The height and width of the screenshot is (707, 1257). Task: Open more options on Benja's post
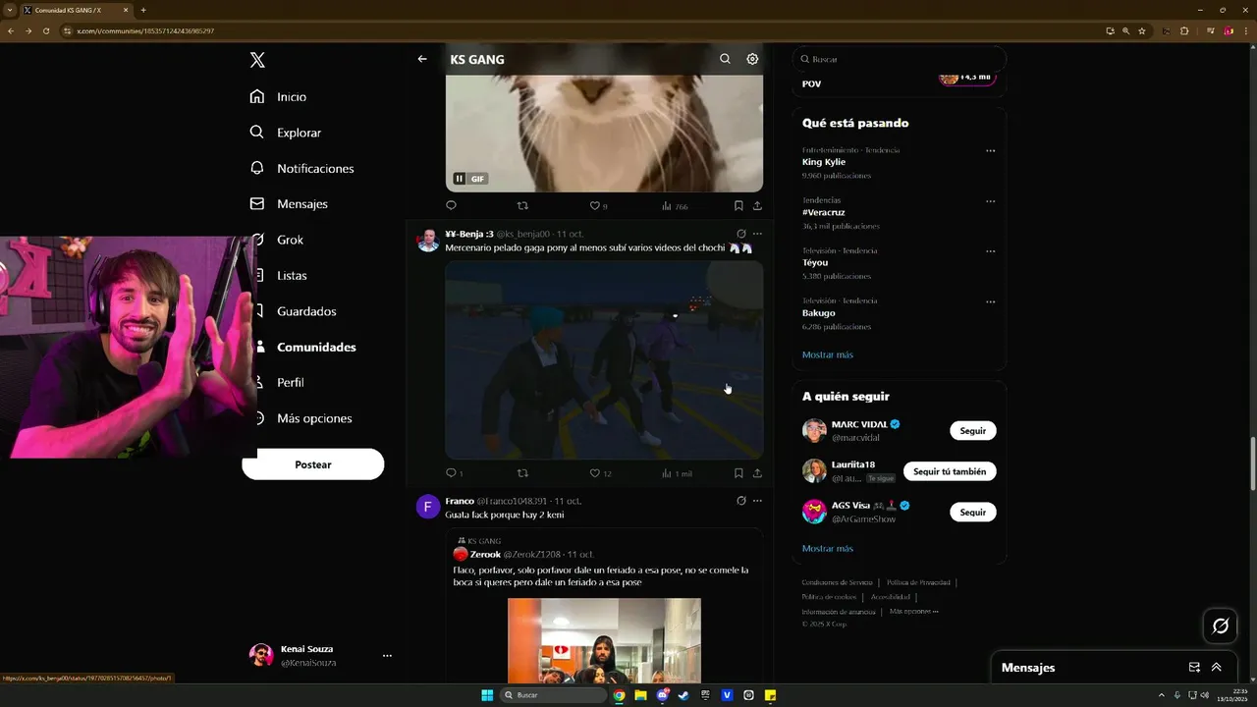click(757, 234)
